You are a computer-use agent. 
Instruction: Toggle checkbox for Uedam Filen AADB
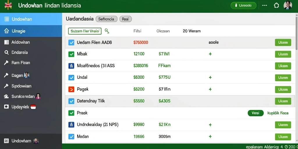pos(71,42)
